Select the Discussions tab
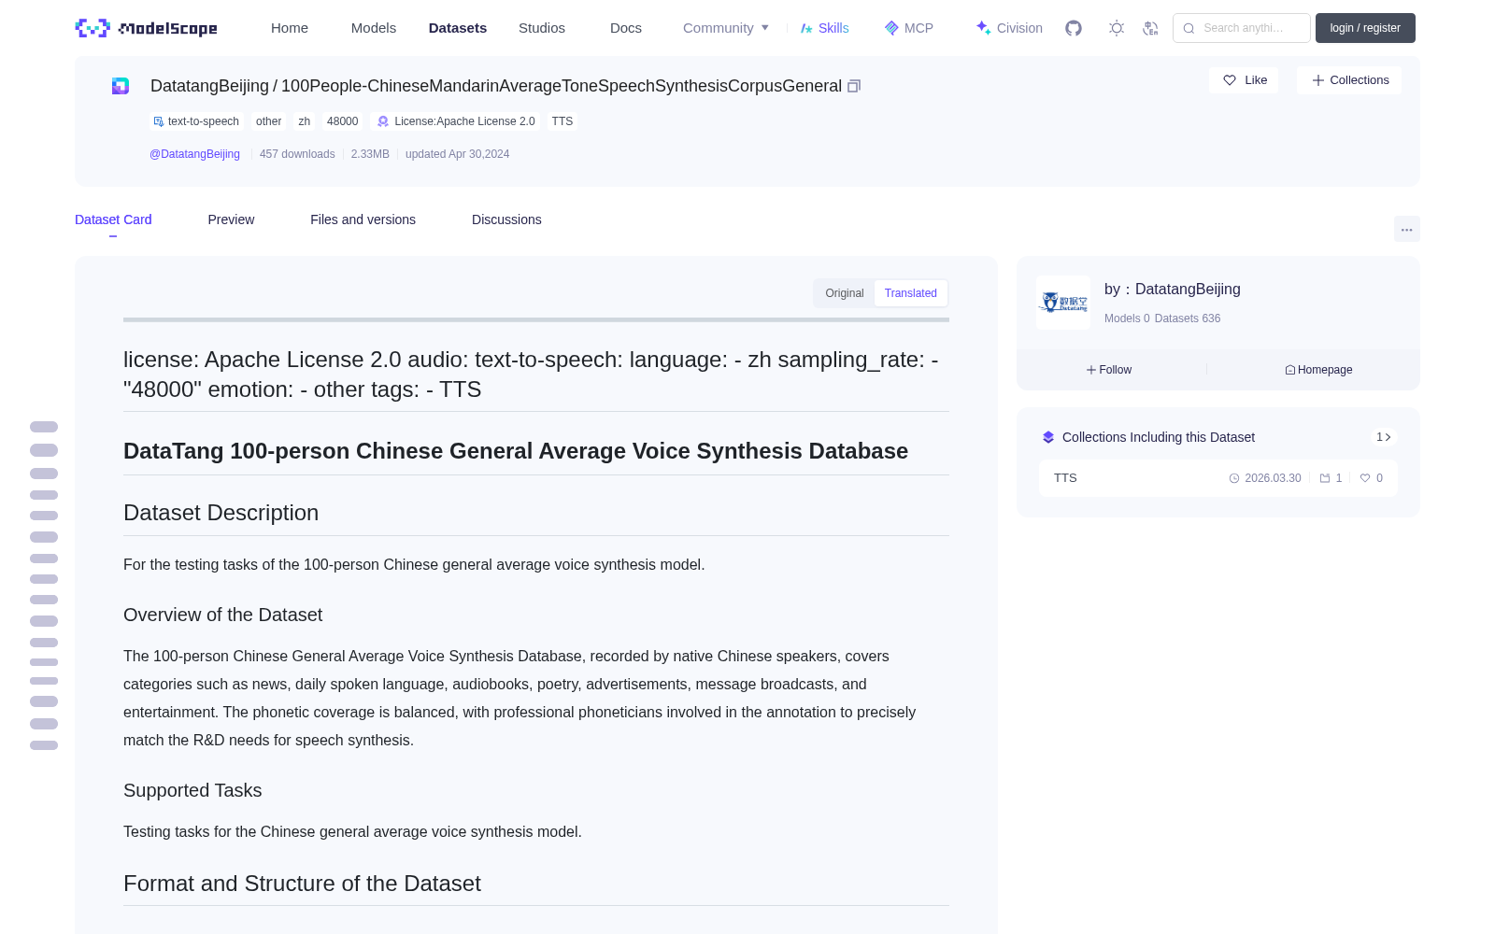The image size is (1495, 934). click(x=506, y=219)
